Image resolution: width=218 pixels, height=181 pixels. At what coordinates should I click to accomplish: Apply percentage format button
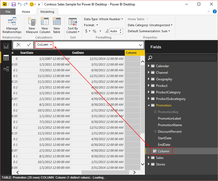coord(94,31)
